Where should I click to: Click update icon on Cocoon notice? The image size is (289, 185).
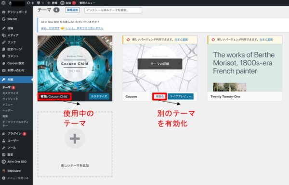pyautogui.click(x=128, y=40)
